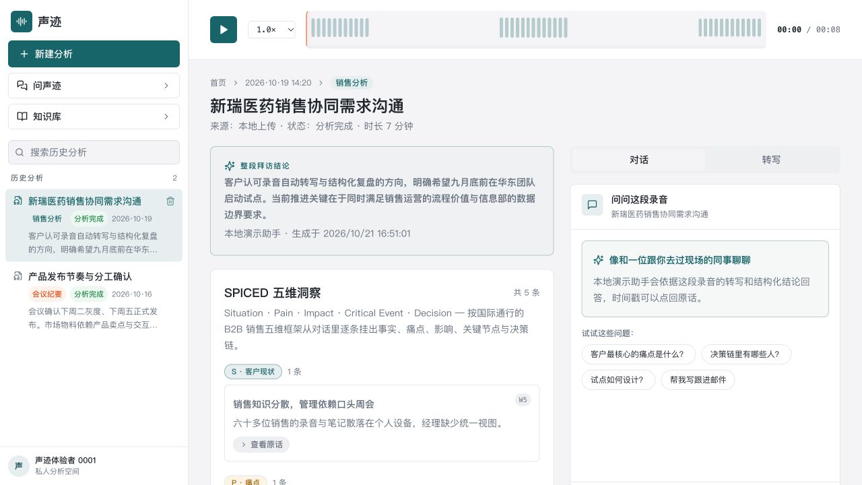The image size is (862, 485).
Task: Click the 会议纪要 tag on 产品发布 item
Action: tap(47, 294)
